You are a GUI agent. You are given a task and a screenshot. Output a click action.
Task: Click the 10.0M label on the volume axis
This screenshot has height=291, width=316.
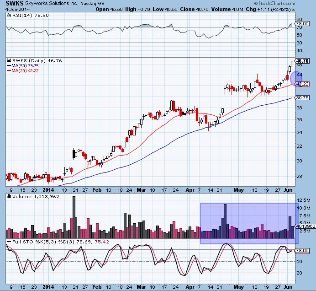point(304,208)
